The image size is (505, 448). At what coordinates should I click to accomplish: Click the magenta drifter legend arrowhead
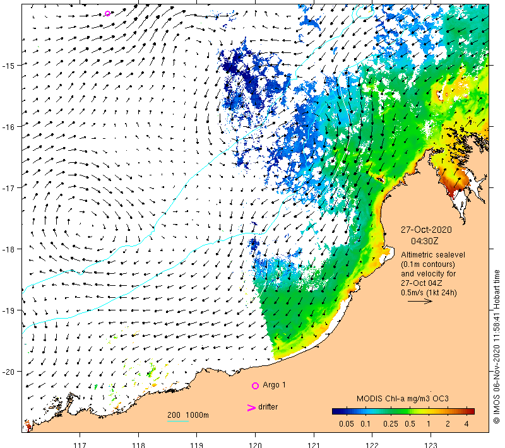[x=251, y=408]
